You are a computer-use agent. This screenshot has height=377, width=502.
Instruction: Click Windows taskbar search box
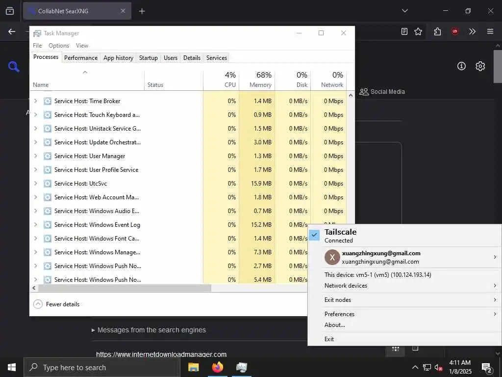(101, 367)
